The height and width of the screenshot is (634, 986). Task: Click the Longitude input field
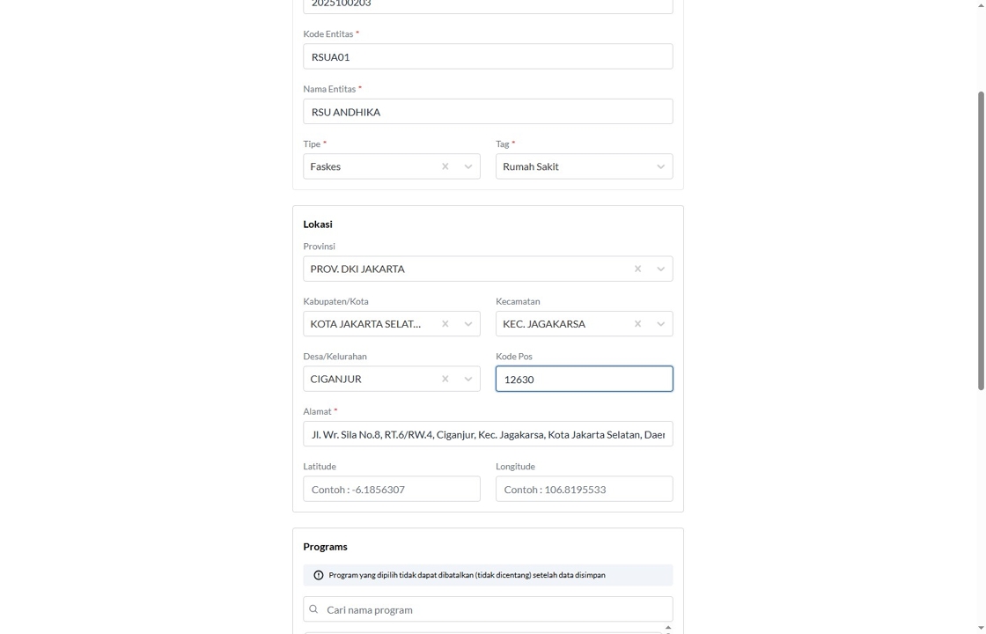tap(584, 490)
